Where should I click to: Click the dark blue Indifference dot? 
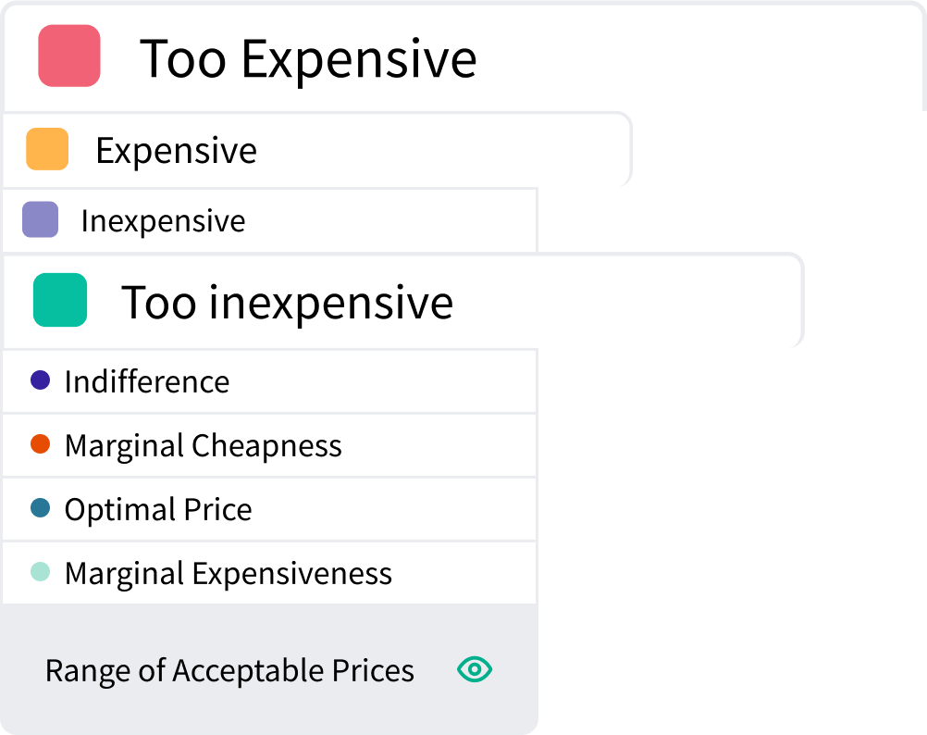[40, 380]
